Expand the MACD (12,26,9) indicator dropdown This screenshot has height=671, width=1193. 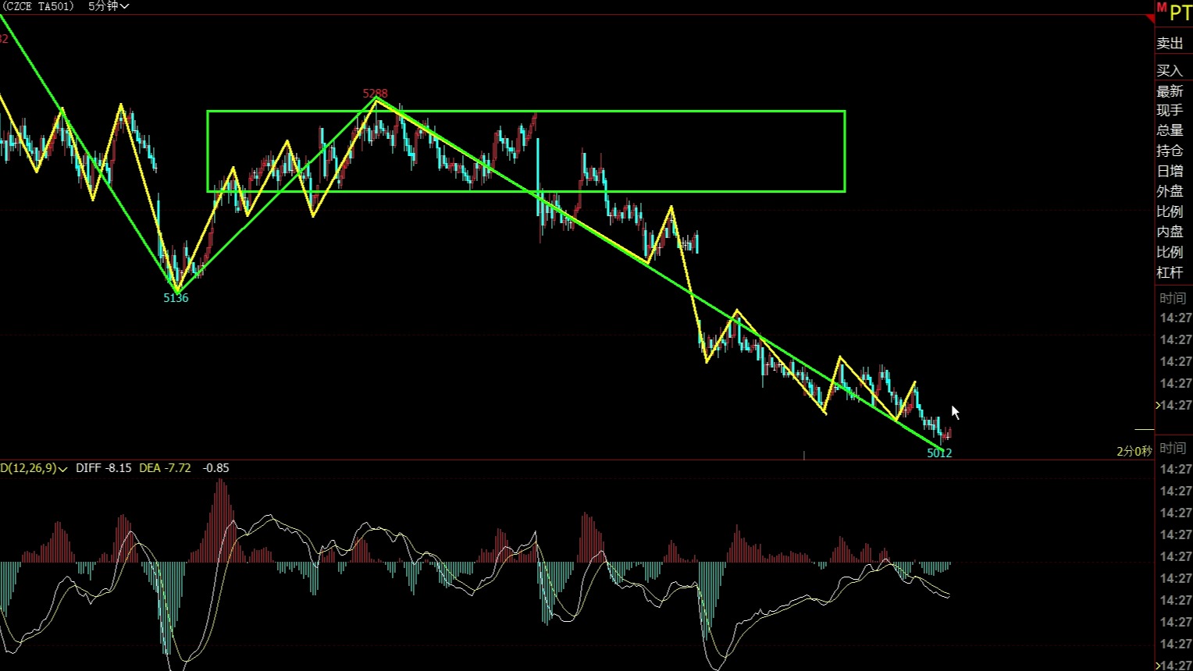pos(34,468)
